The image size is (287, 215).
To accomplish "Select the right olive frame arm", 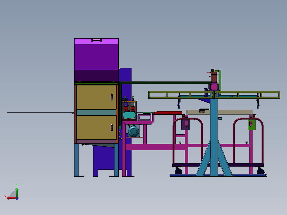I will tap(247, 95).
